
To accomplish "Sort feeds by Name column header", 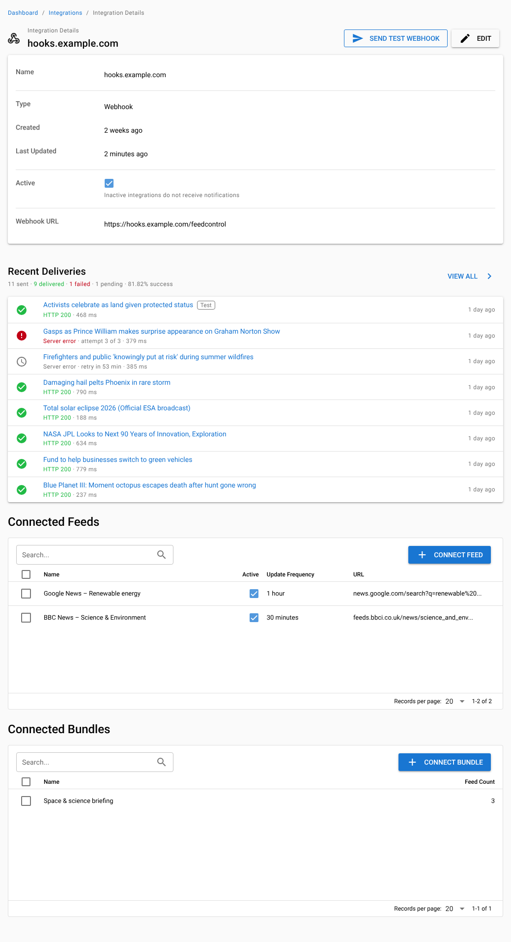I will 52,574.
